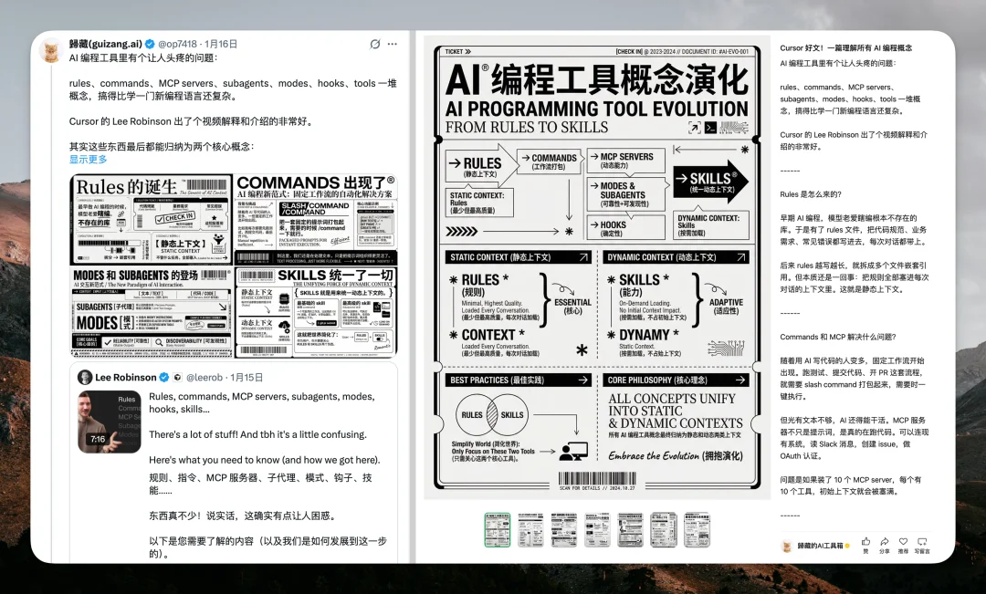Select the second poster thumbnail in the strip
Viewport: 986px width, 594px height.
531,529
